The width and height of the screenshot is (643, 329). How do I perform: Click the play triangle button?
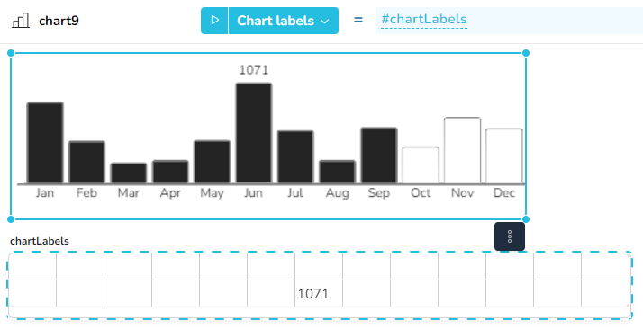[214, 21]
